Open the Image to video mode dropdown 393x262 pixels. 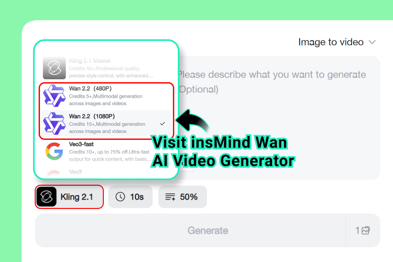[337, 42]
